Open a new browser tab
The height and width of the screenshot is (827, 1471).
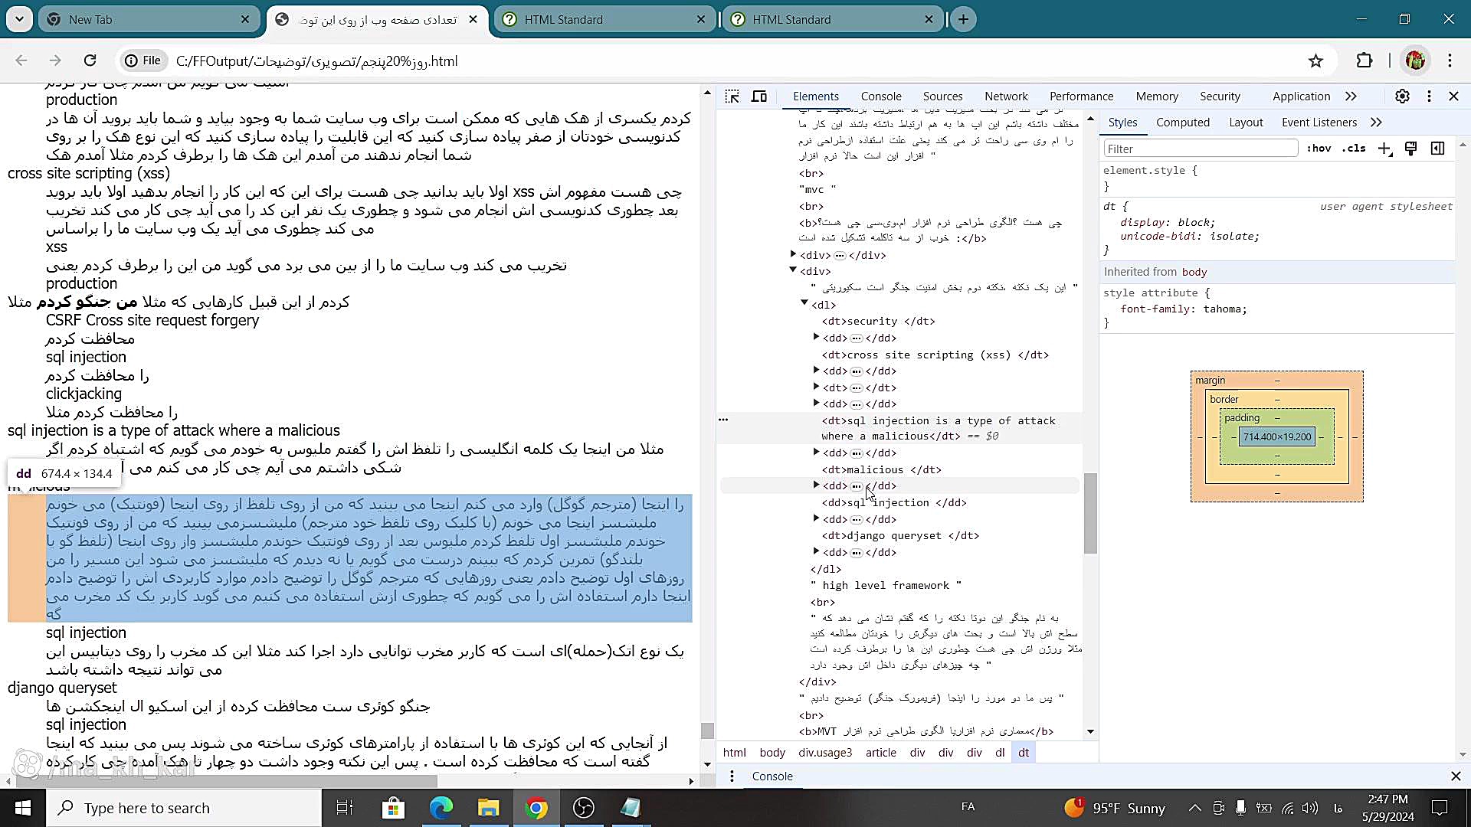[963, 19]
